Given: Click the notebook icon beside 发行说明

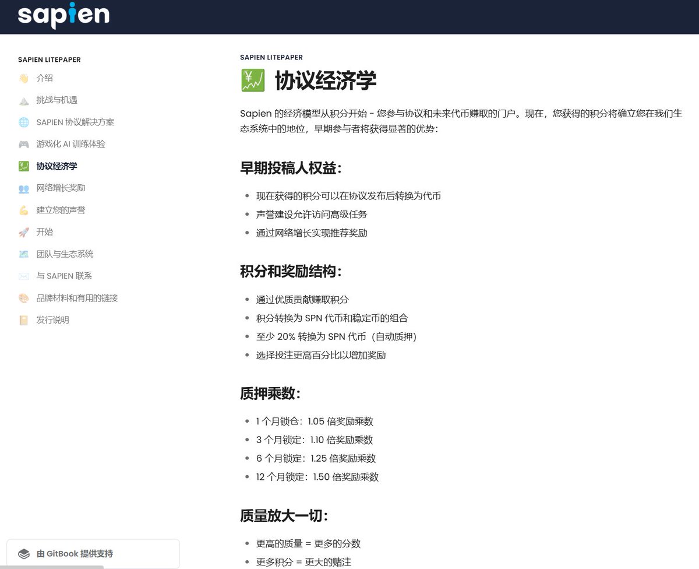Looking at the screenshot, I should [x=23, y=320].
